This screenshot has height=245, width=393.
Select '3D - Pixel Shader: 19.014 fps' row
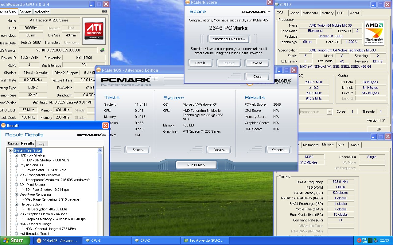[47, 190]
